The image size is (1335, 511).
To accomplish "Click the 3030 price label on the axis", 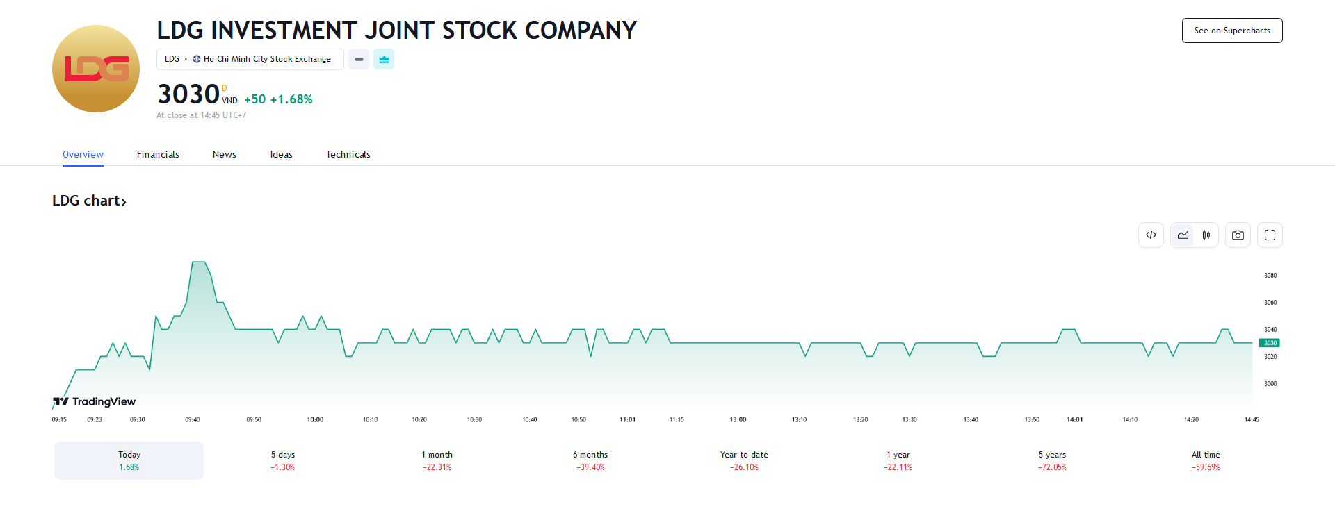I will tap(1271, 342).
